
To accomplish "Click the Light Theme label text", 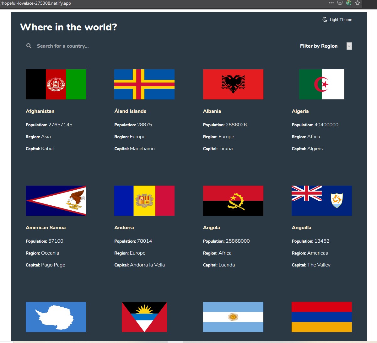I will tap(341, 19).
